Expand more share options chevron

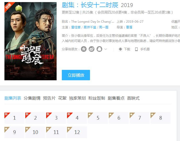tap(106, 49)
